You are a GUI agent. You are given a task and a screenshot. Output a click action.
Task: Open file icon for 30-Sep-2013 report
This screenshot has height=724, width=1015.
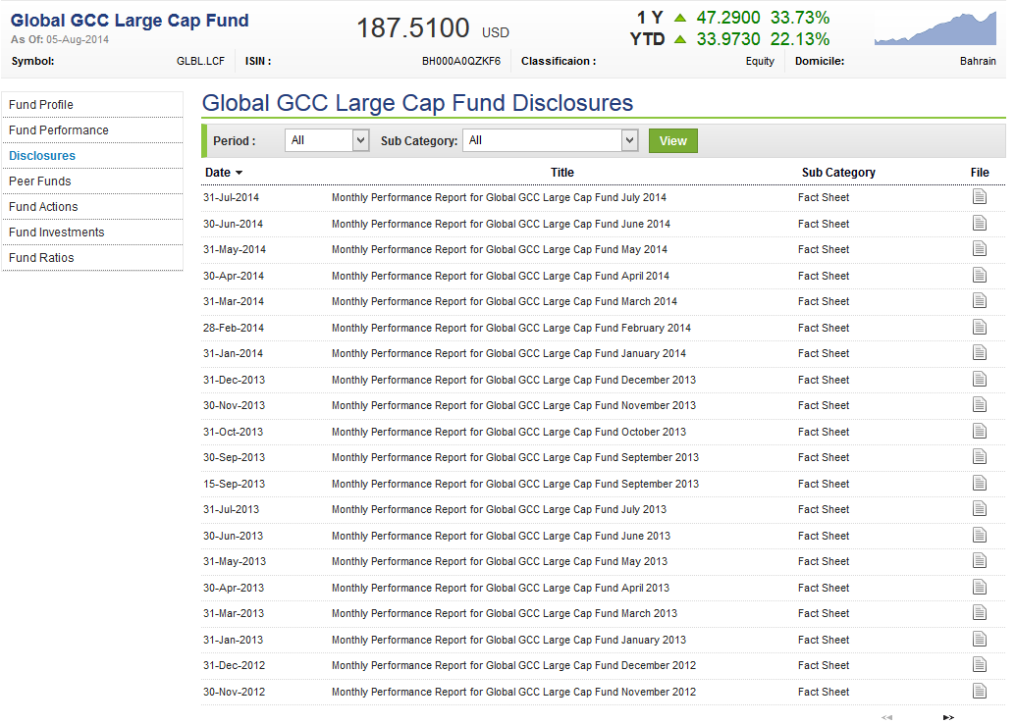point(980,457)
